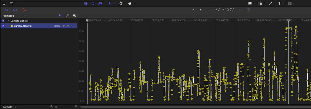
Task: Click ruler at 00:12:00:00
Action: [x=158, y=20]
